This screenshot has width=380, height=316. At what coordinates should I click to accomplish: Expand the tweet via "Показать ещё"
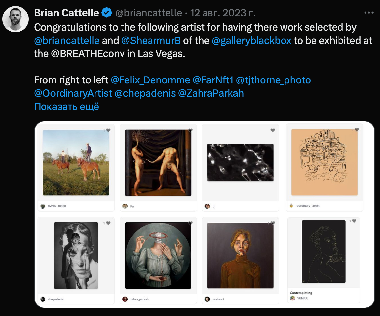66,106
